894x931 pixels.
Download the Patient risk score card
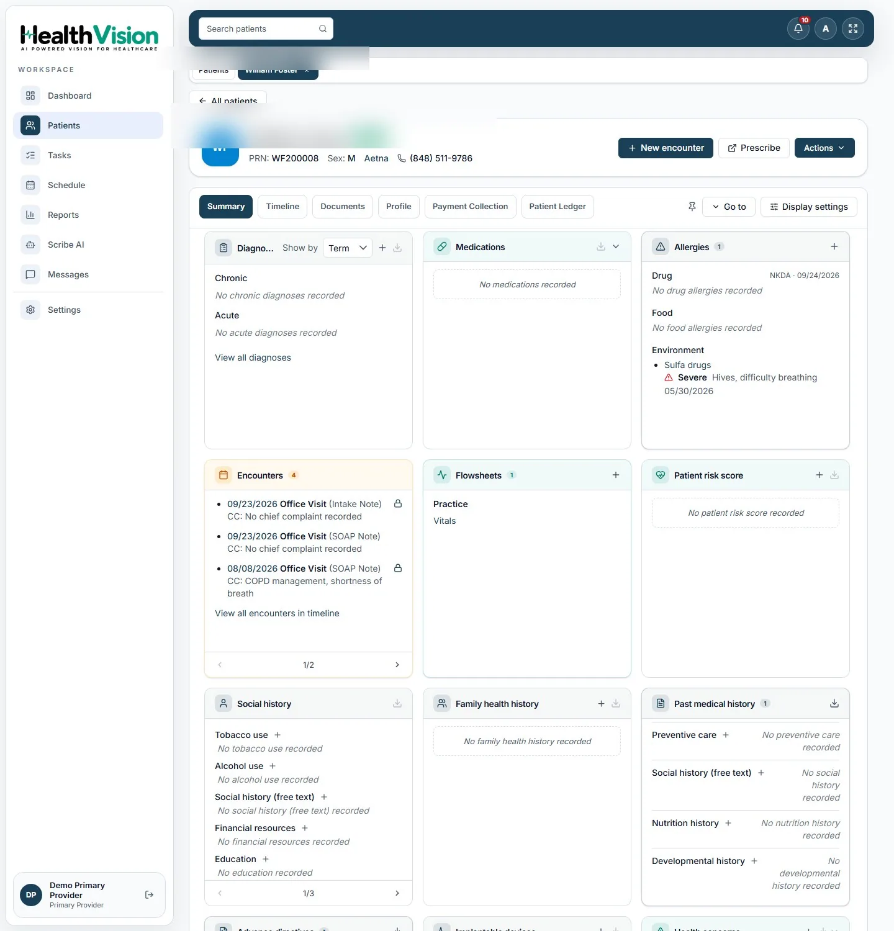click(834, 475)
